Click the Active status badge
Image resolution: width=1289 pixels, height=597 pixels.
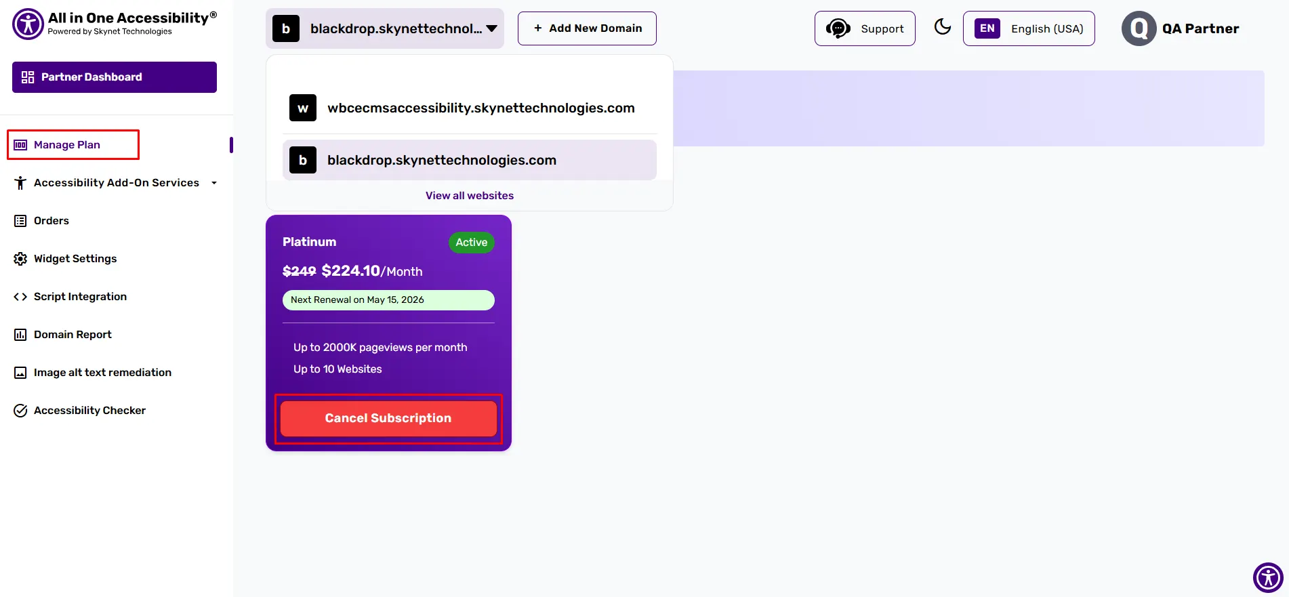point(472,243)
